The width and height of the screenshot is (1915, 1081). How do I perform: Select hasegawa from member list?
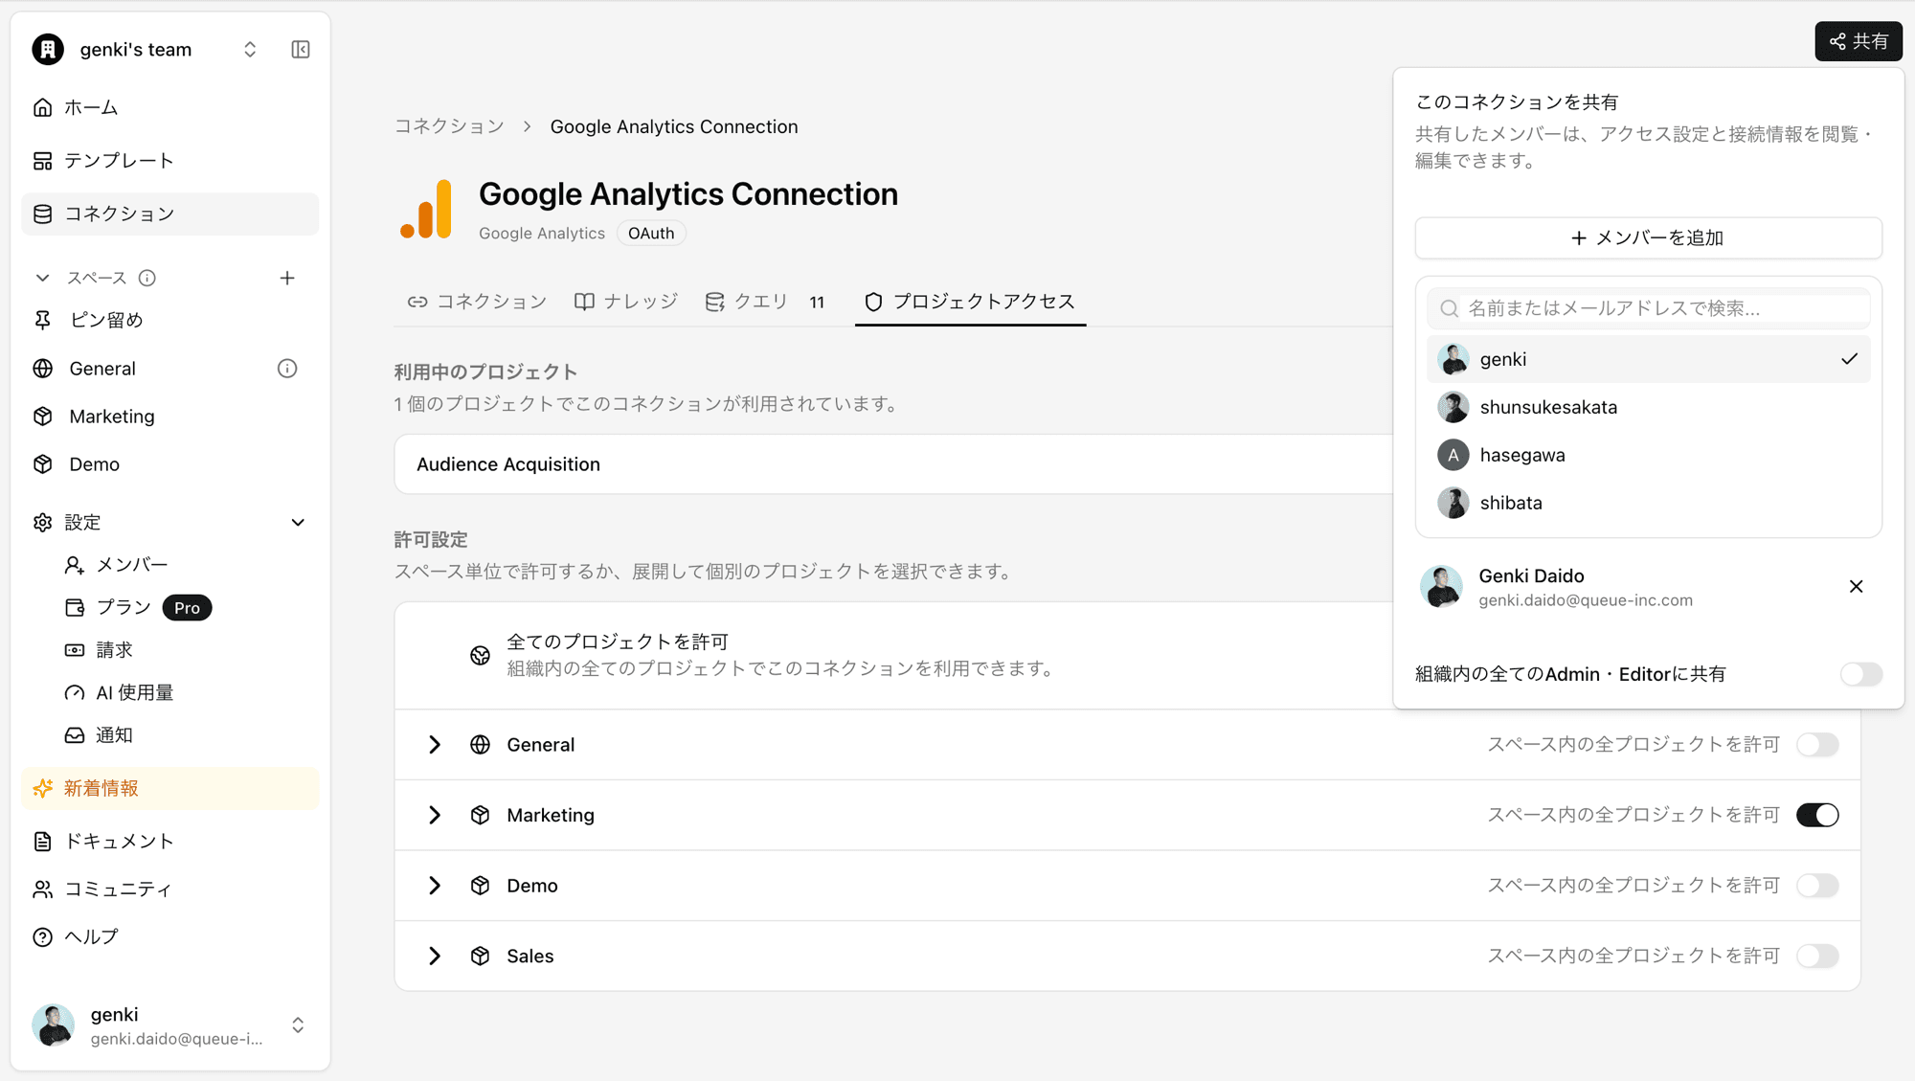pyautogui.click(x=1648, y=455)
